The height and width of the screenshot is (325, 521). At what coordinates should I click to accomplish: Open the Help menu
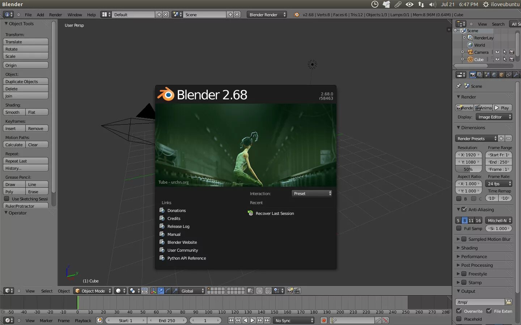(91, 14)
